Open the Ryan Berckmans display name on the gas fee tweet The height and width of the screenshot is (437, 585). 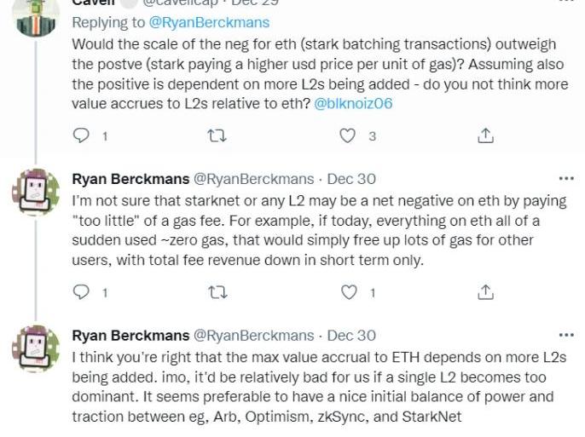click(x=130, y=179)
